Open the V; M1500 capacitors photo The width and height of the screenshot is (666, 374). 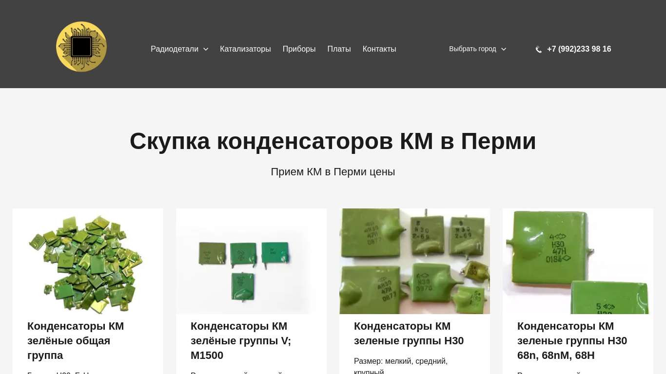[x=251, y=262]
